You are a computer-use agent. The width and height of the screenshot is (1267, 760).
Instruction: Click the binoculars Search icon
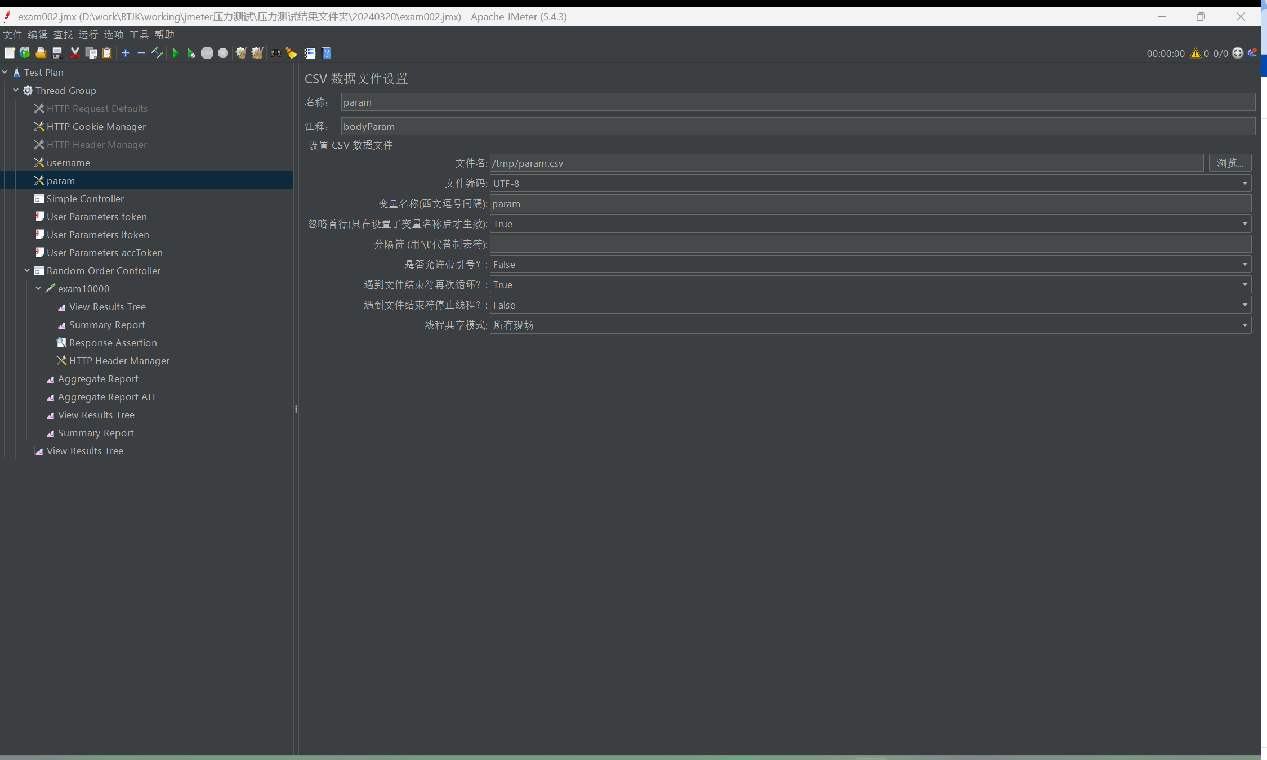(x=275, y=53)
